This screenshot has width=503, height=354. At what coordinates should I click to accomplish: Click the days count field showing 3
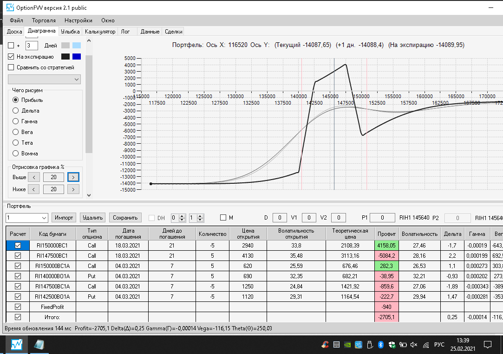(x=32, y=46)
